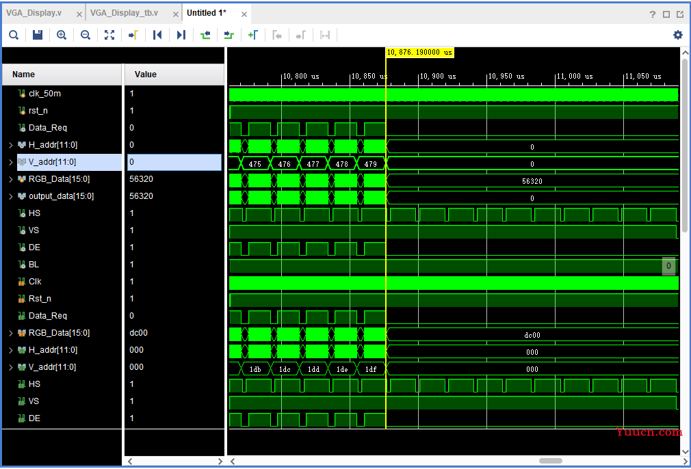Zoom in on the waveform
This screenshot has height=469, width=691.
(62, 35)
